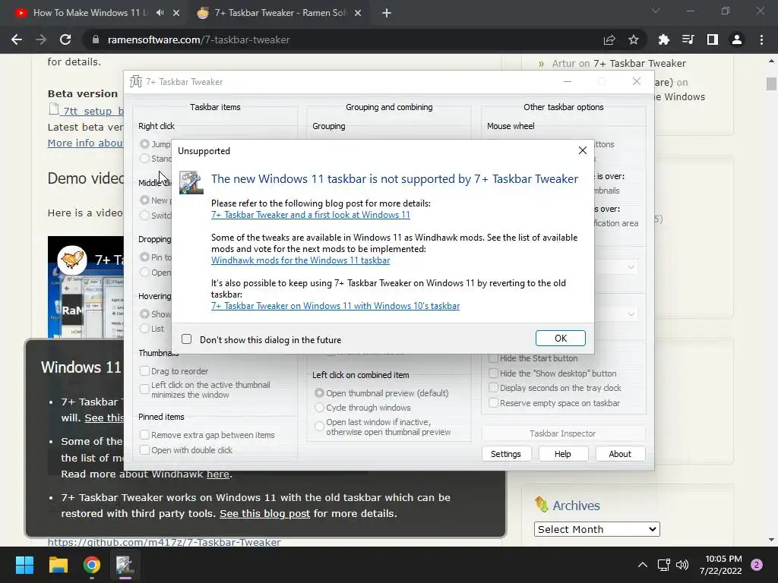This screenshot has width=778, height=583.
Task: Open the Windows 10's taskbar revert link
Action: 335,306
